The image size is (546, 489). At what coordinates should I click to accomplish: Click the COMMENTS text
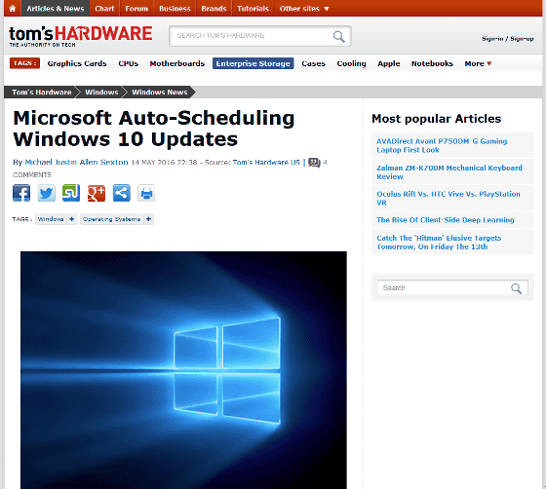coord(32,175)
